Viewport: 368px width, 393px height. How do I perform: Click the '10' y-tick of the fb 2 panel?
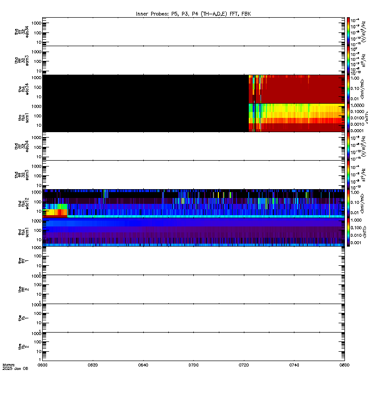point(39,351)
